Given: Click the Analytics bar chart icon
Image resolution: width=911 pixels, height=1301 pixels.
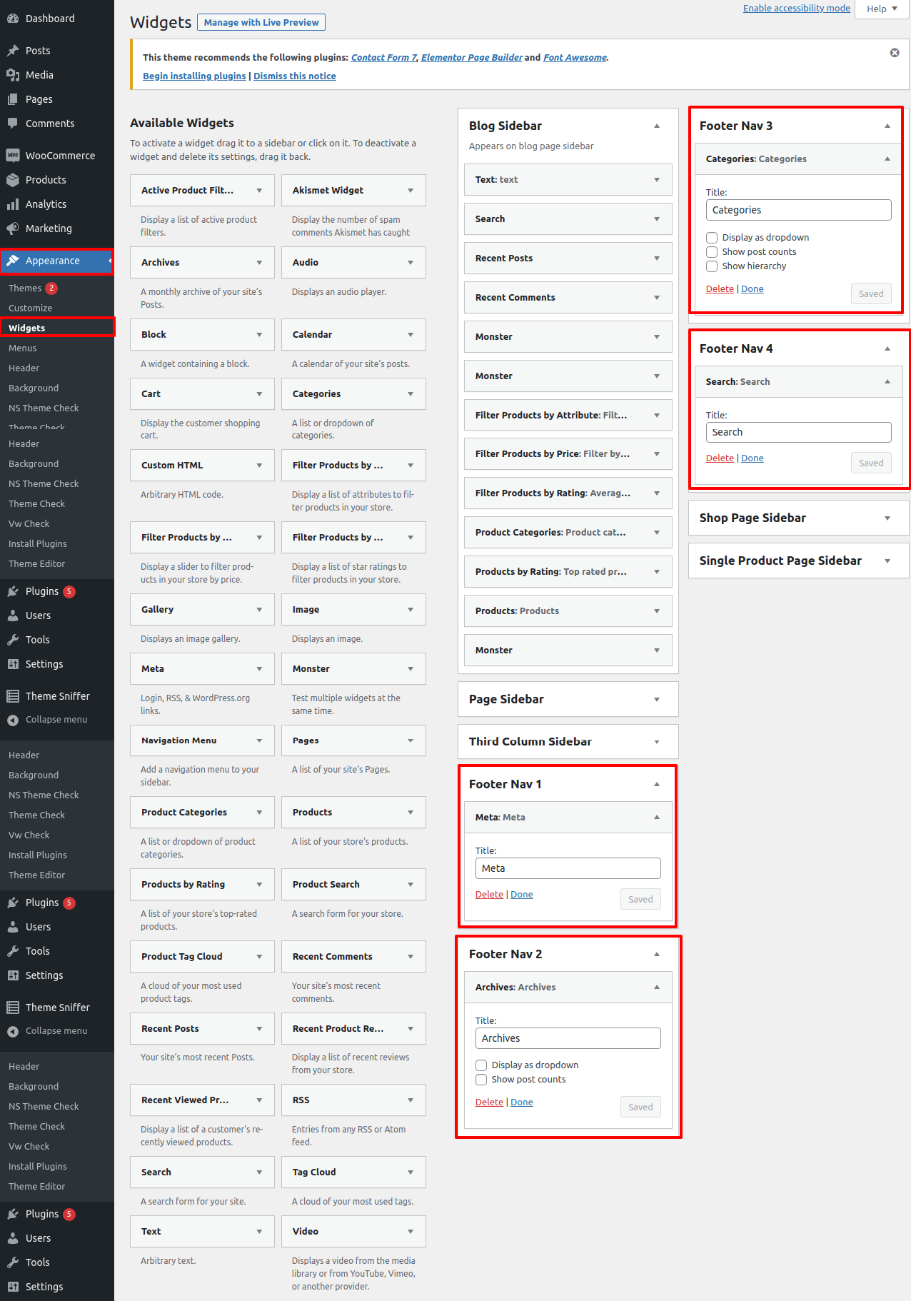Looking at the screenshot, I should 13,204.
